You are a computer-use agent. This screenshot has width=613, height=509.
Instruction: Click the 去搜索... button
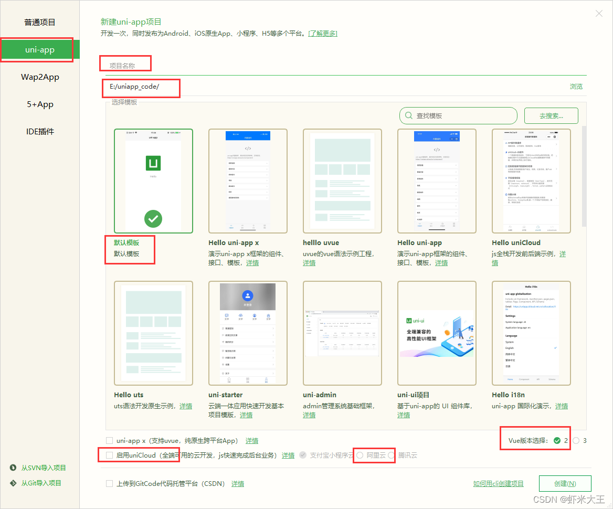pyautogui.click(x=551, y=116)
